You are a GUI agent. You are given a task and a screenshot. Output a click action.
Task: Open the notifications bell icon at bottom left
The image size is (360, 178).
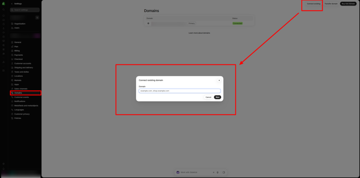click(4, 169)
